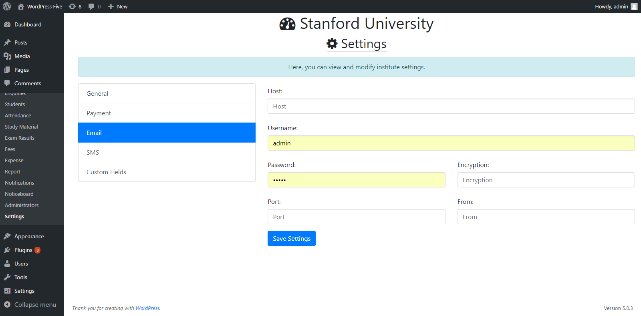Click the Users menu label
Image resolution: width=641 pixels, height=316 pixels.
(x=21, y=264)
